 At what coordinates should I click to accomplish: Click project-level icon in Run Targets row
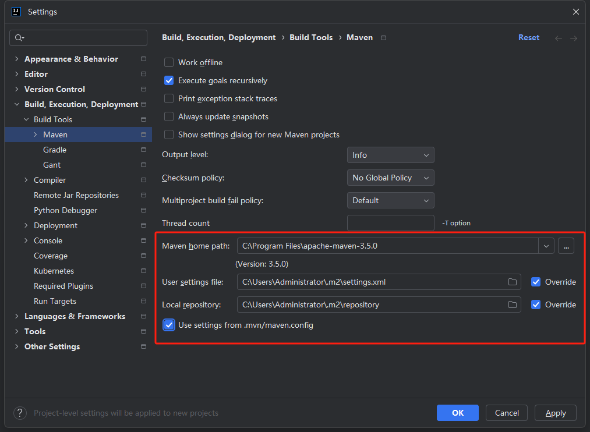[x=143, y=301]
